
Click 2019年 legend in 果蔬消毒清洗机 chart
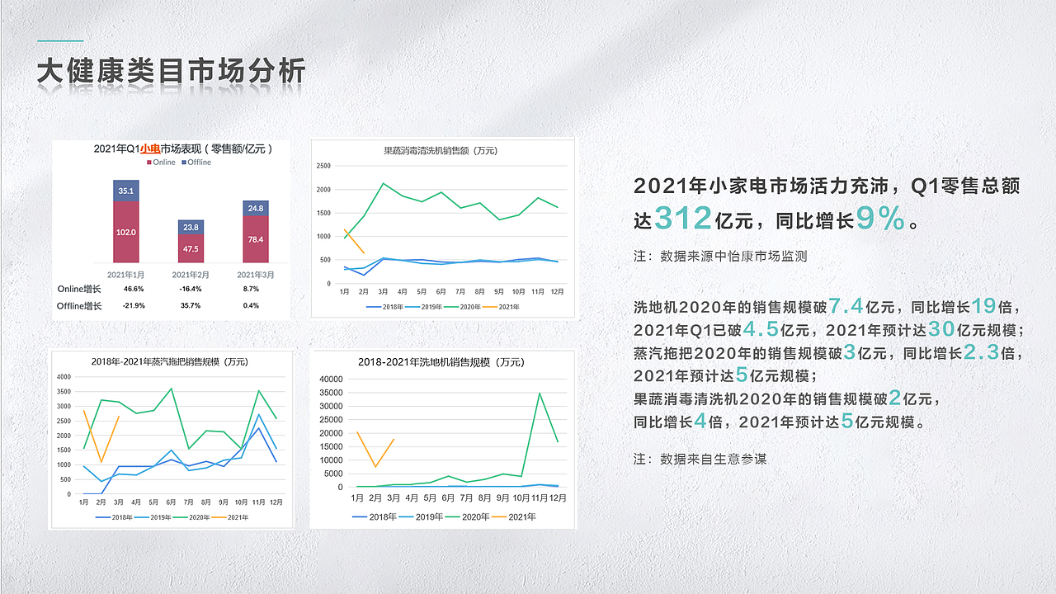pyautogui.click(x=425, y=307)
